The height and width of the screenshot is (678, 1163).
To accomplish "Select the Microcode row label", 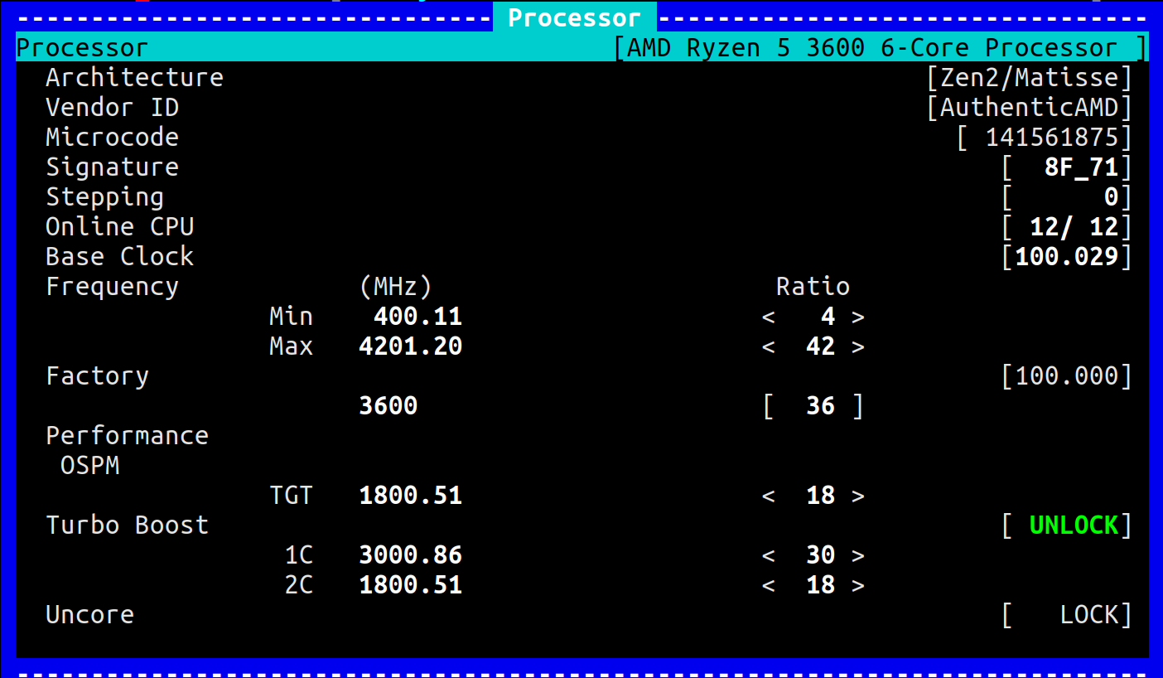I will [x=112, y=138].
